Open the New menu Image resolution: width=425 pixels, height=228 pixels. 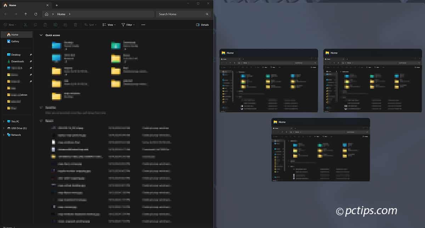click(x=10, y=24)
